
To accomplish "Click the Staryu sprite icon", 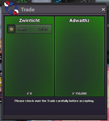I will [11, 29].
